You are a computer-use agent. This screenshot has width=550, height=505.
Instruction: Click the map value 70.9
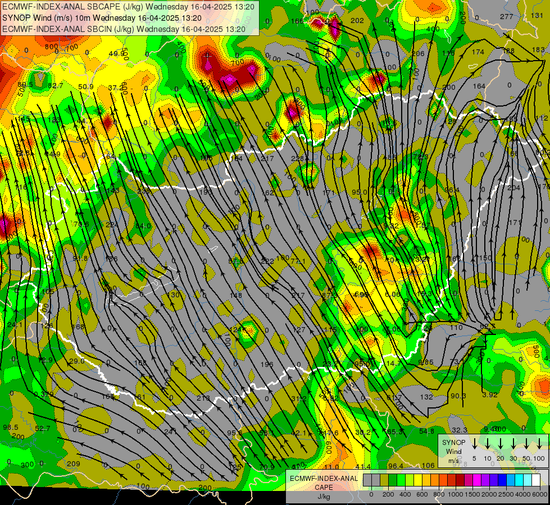(267, 467)
